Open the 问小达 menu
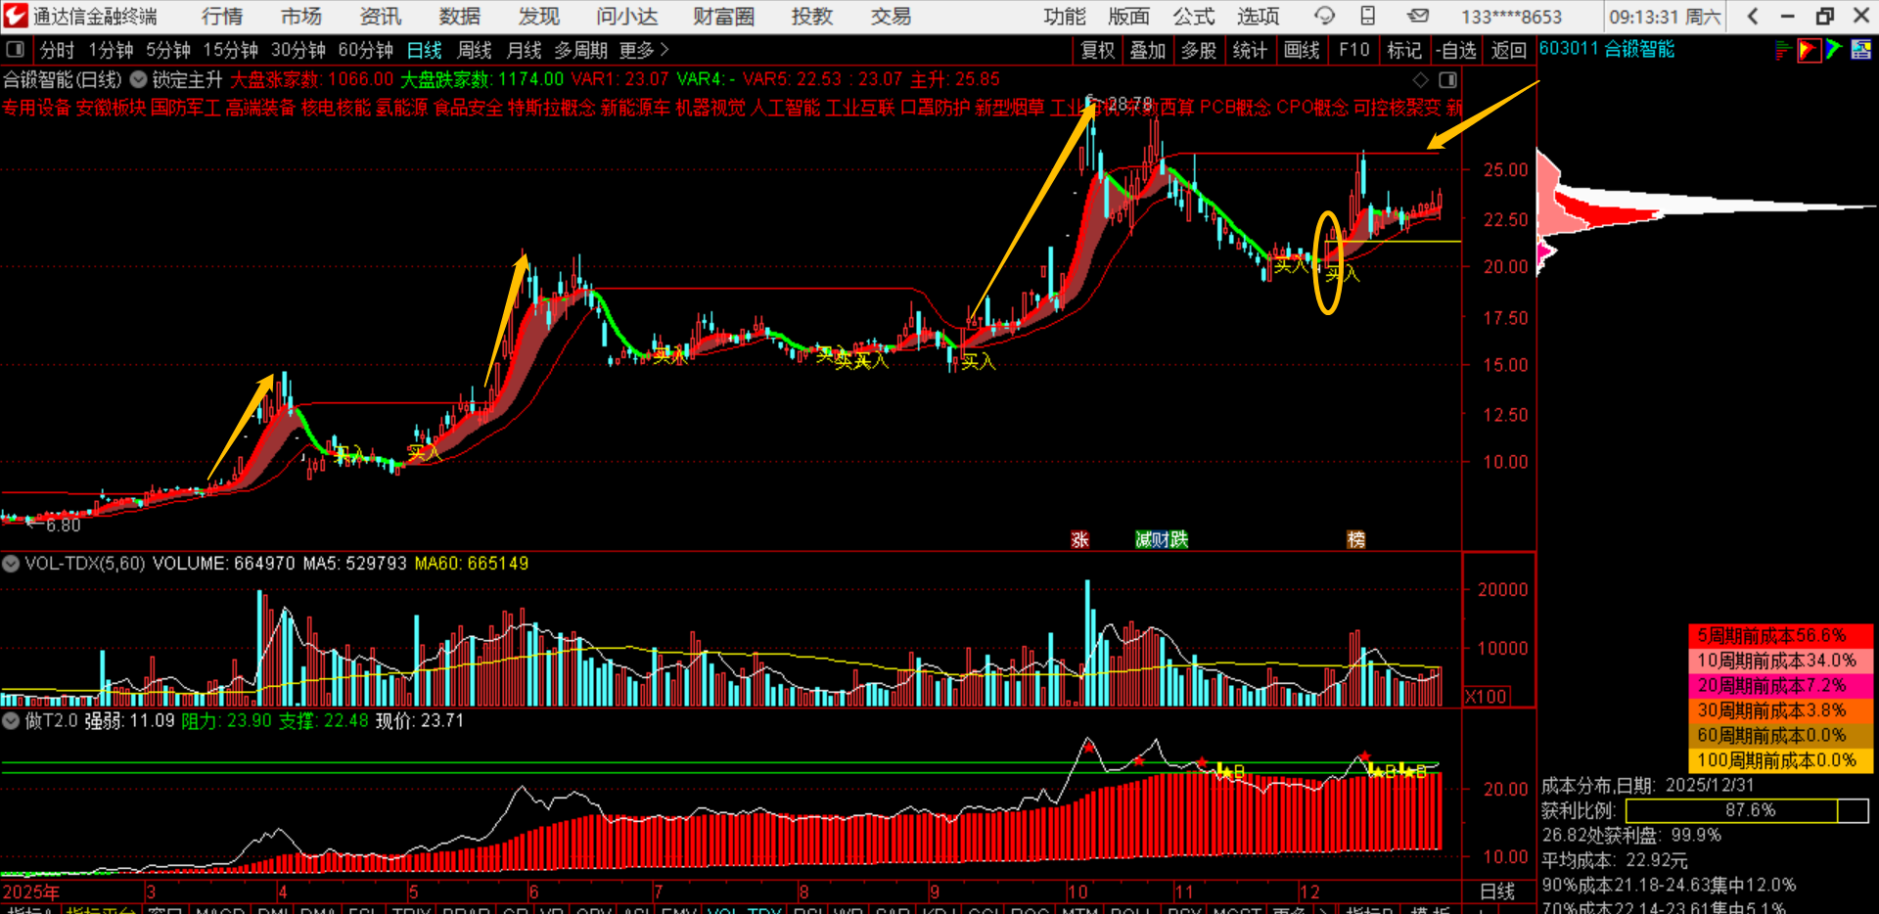Image resolution: width=1879 pixels, height=914 pixels. click(x=627, y=16)
